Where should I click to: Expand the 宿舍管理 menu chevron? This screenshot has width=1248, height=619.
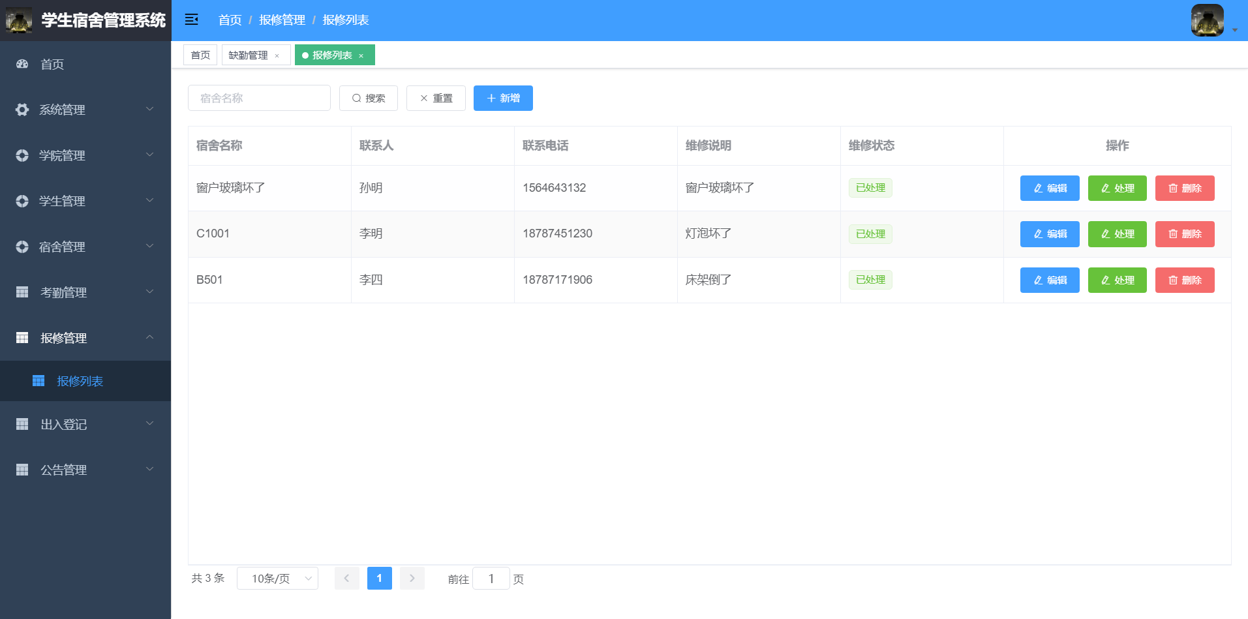point(149,246)
